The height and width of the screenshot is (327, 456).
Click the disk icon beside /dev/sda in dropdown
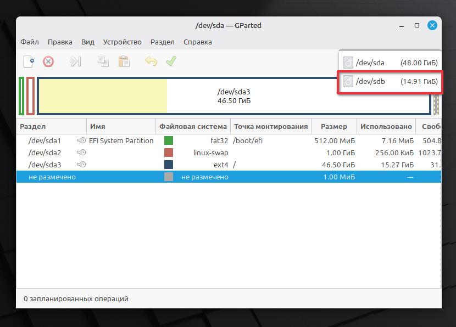coord(348,63)
